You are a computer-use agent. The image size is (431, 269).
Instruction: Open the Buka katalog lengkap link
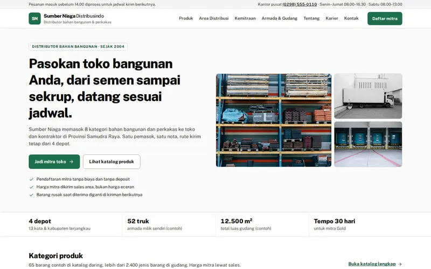coord(375,264)
